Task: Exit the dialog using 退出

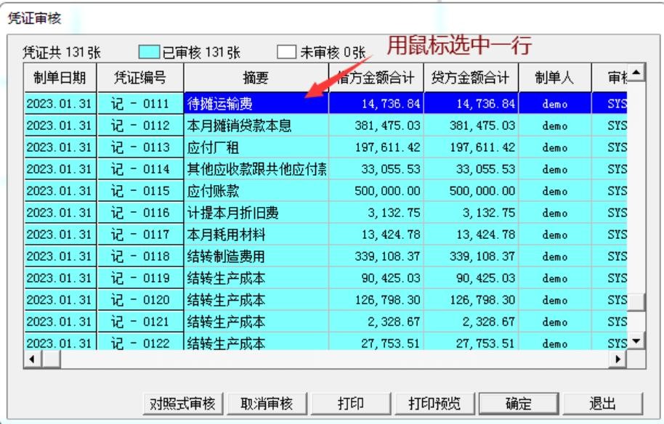Action: tap(602, 404)
